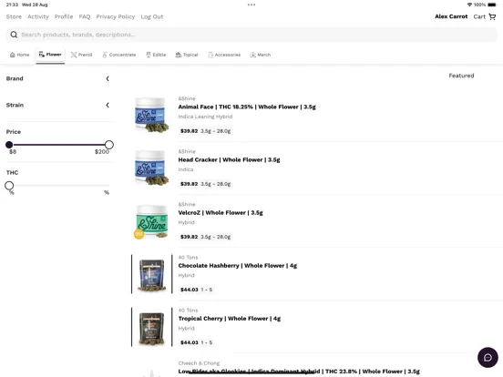Click the Price slider maximum handle

click(109, 145)
